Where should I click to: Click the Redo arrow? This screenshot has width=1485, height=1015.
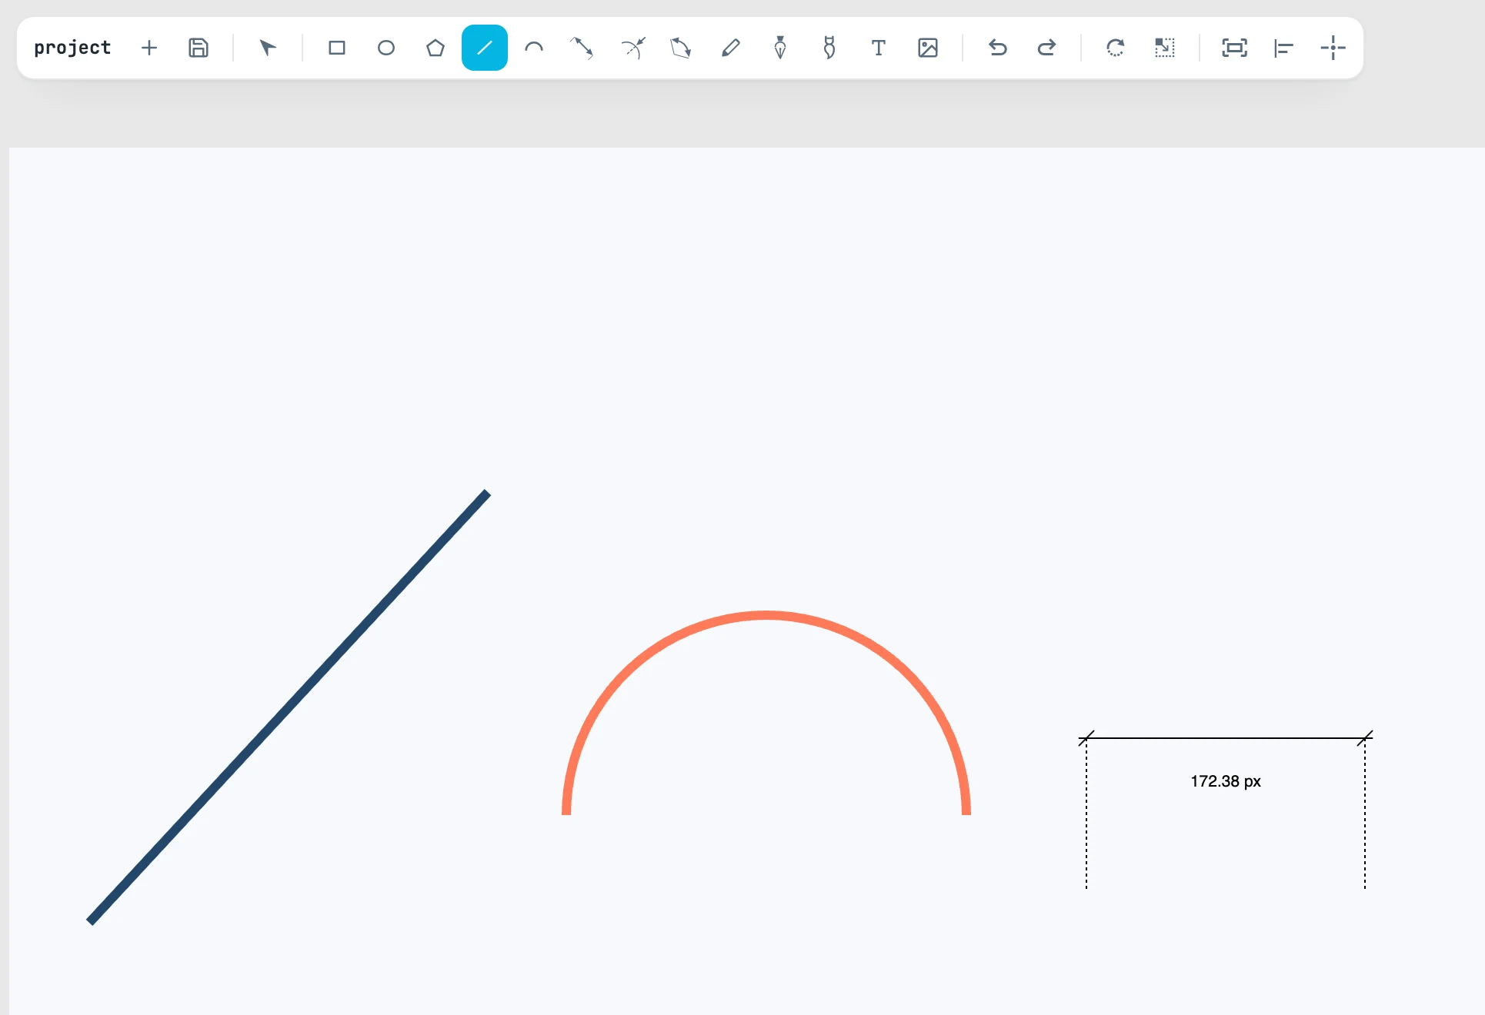tap(1046, 48)
